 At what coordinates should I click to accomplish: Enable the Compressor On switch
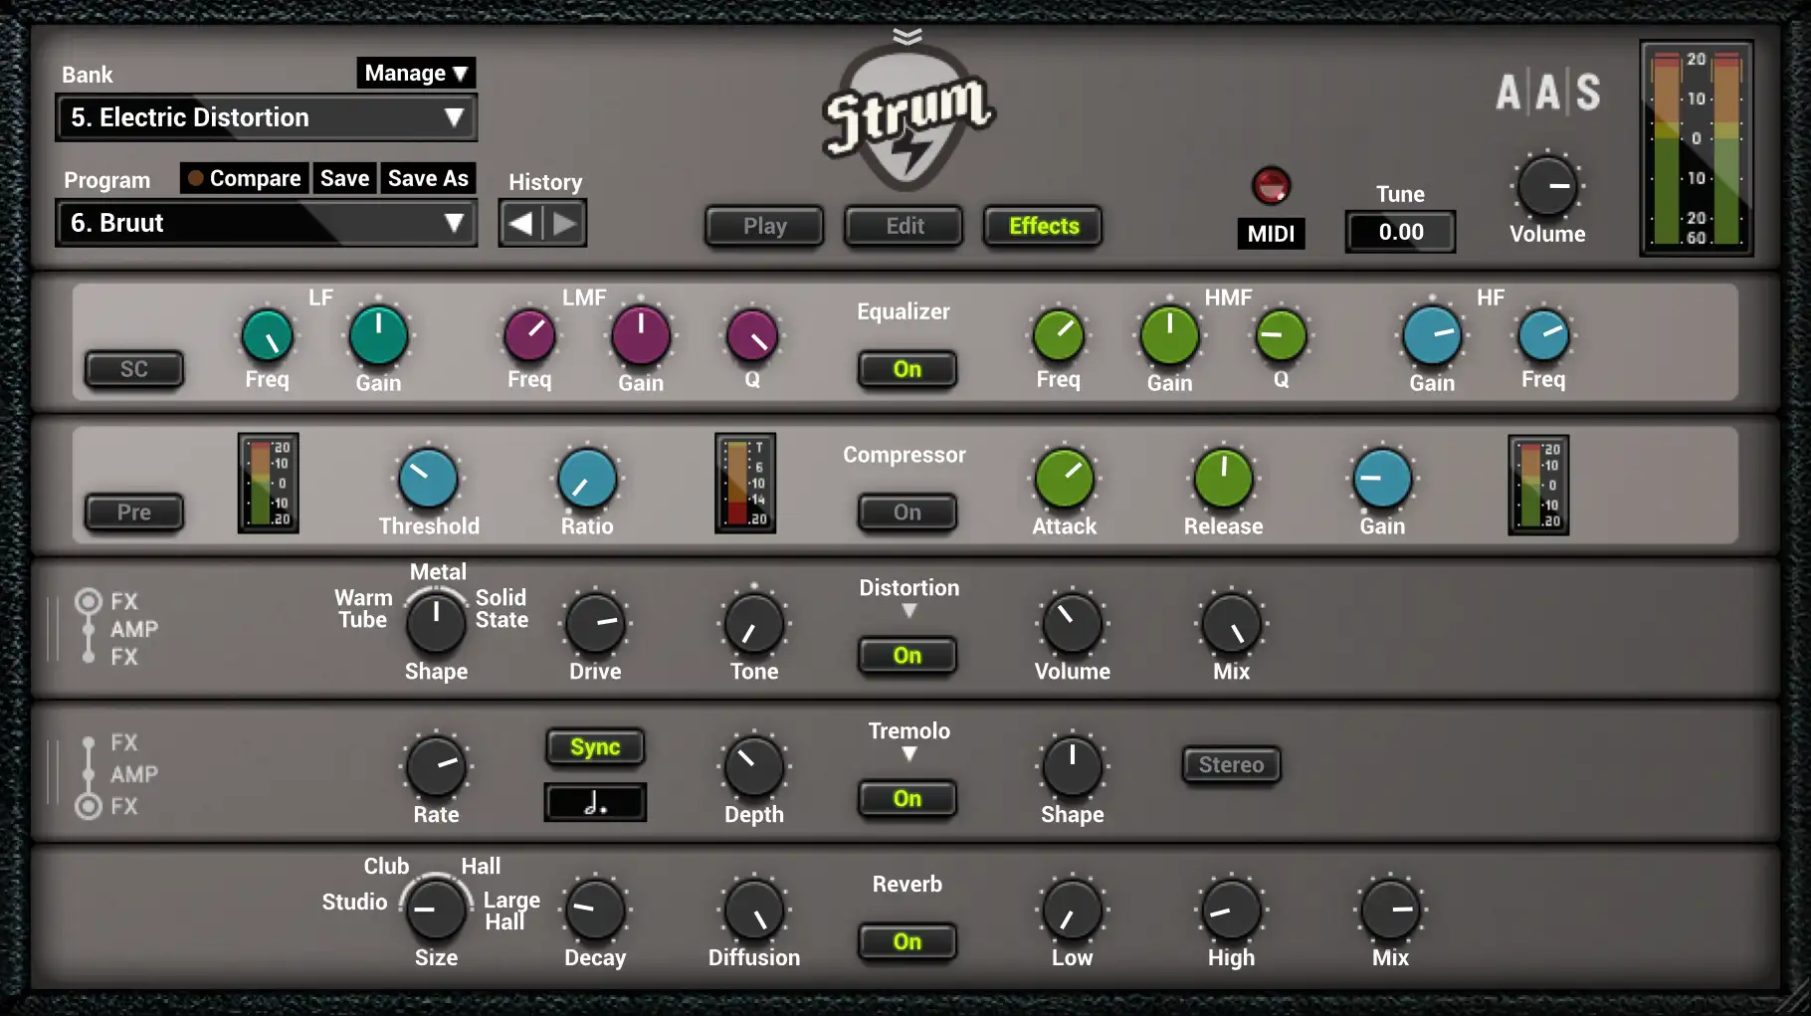[x=906, y=512]
